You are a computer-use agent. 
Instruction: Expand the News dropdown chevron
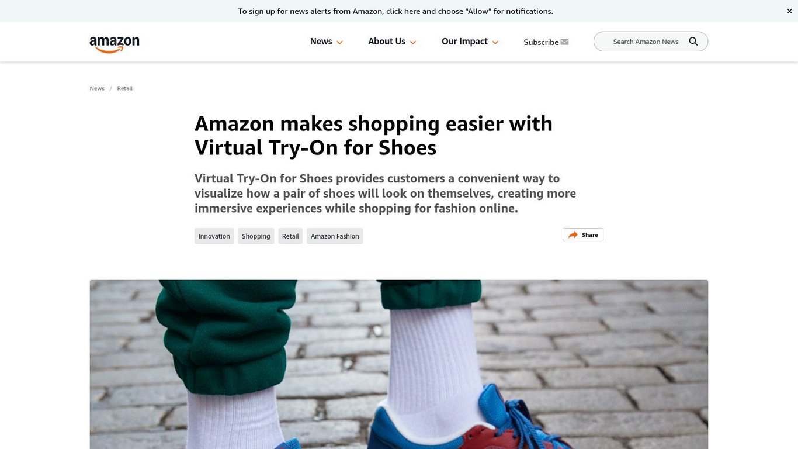[339, 42]
